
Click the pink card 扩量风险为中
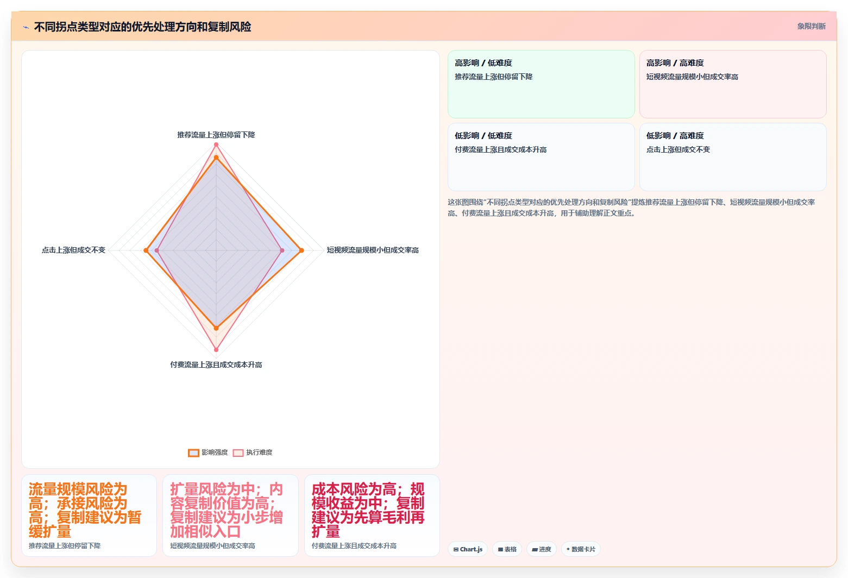tap(230, 516)
